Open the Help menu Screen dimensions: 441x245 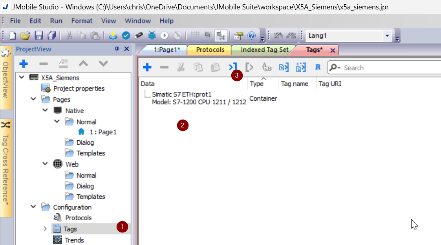[x=167, y=21]
